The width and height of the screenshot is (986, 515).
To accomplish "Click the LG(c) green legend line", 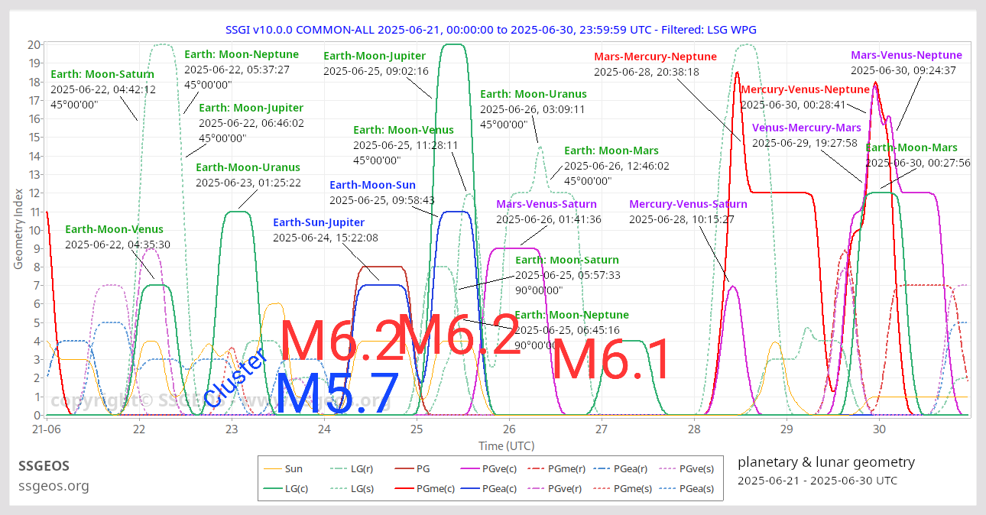I will point(271,489).
